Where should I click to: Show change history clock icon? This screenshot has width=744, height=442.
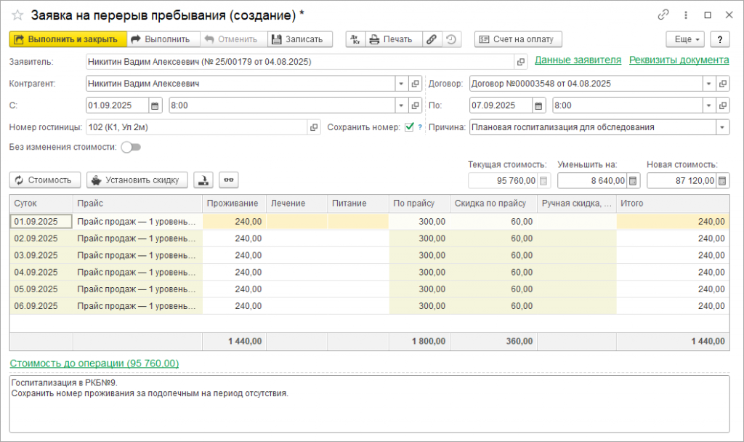[452, 39]
